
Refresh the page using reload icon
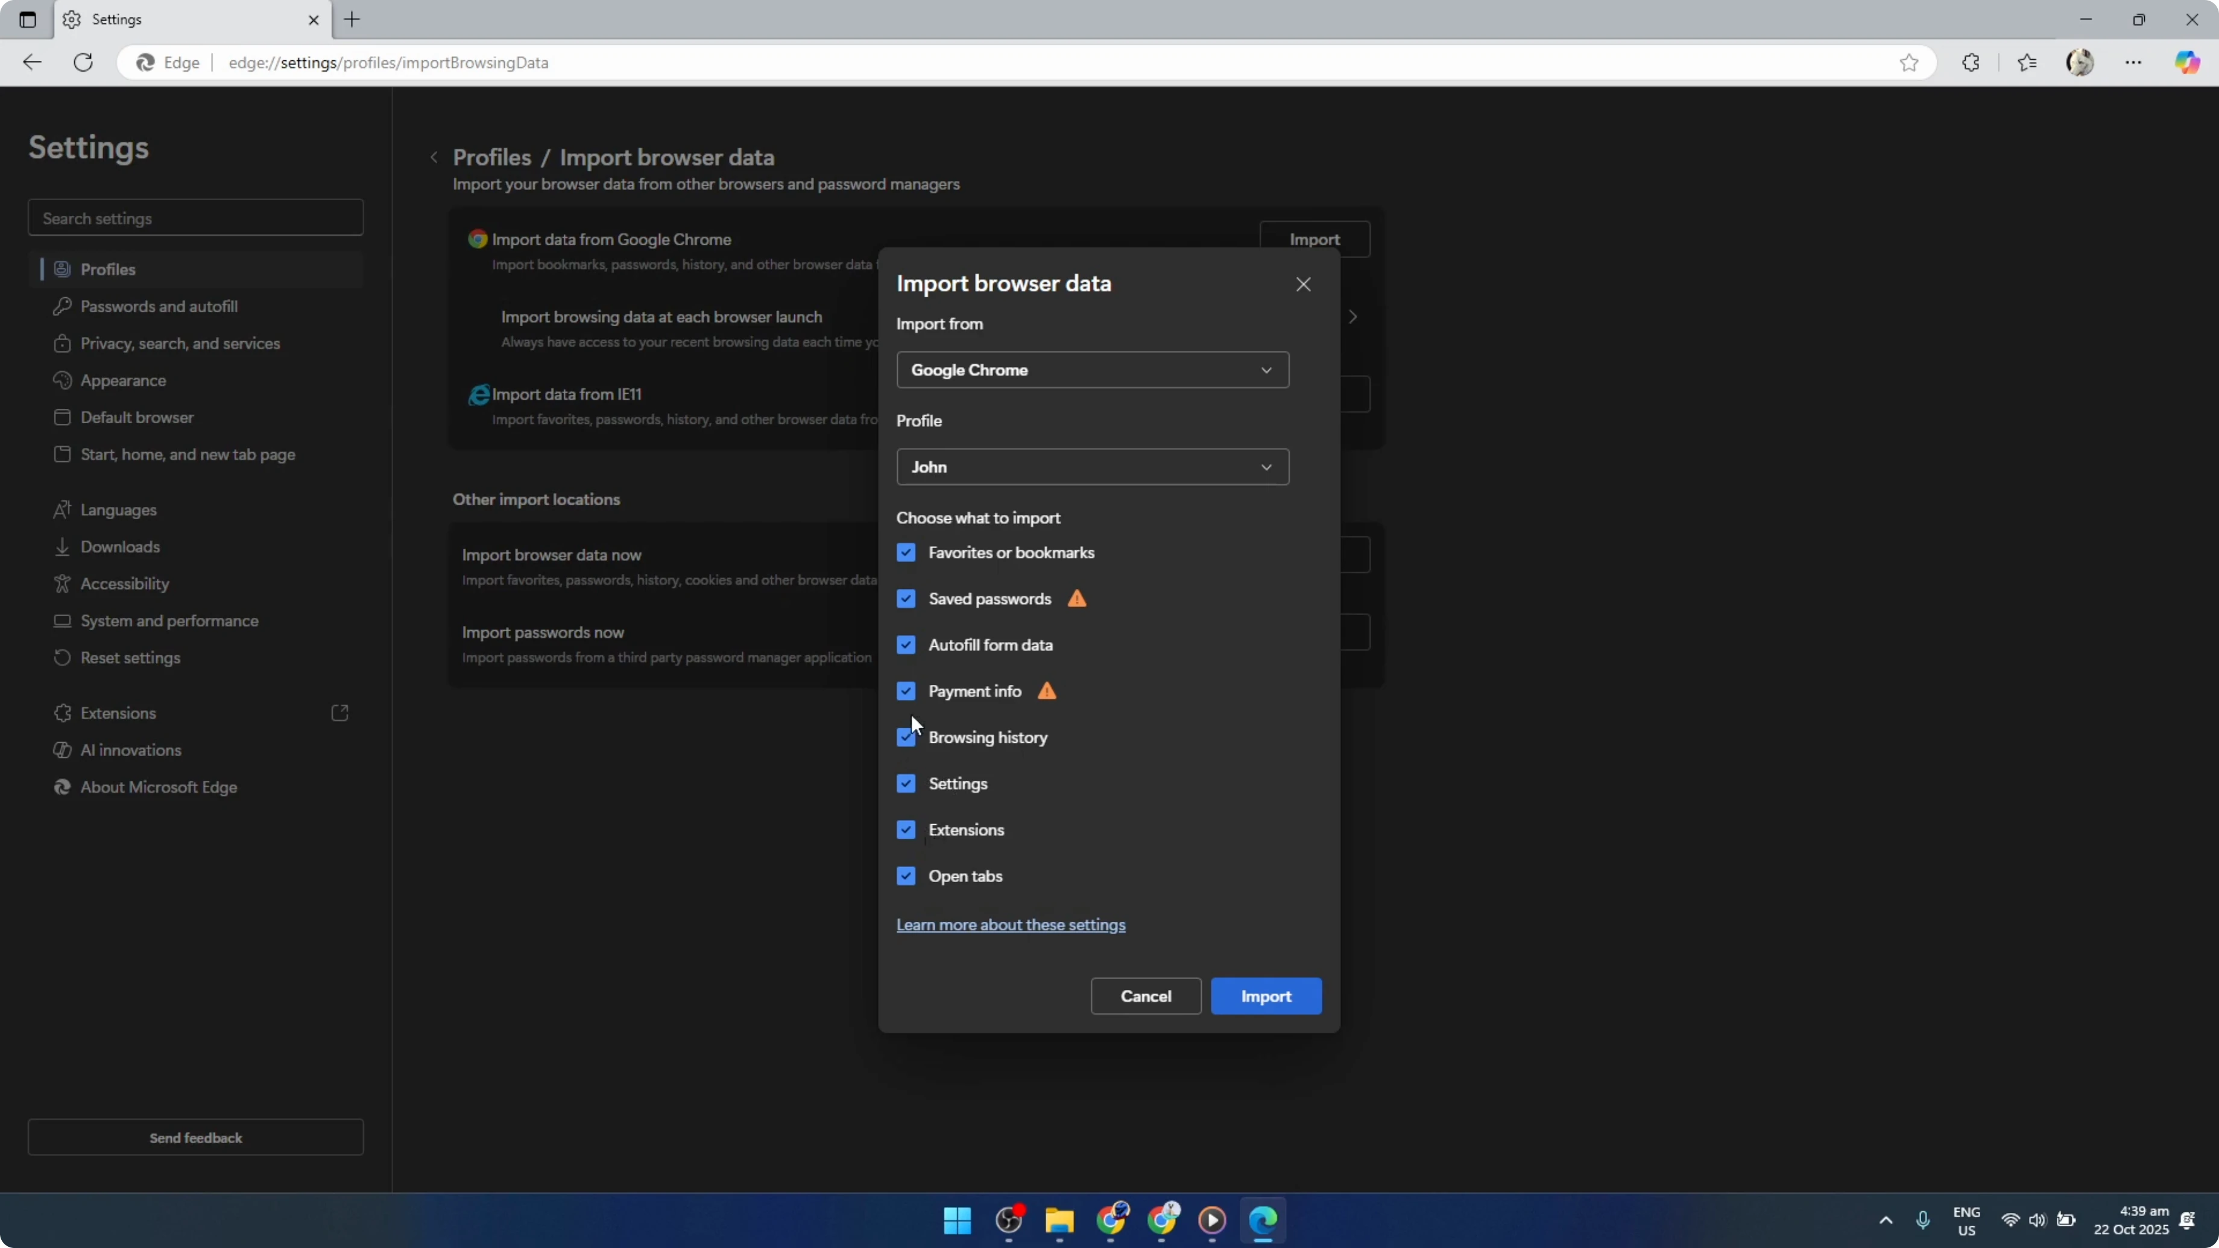(x=84, y=62)
